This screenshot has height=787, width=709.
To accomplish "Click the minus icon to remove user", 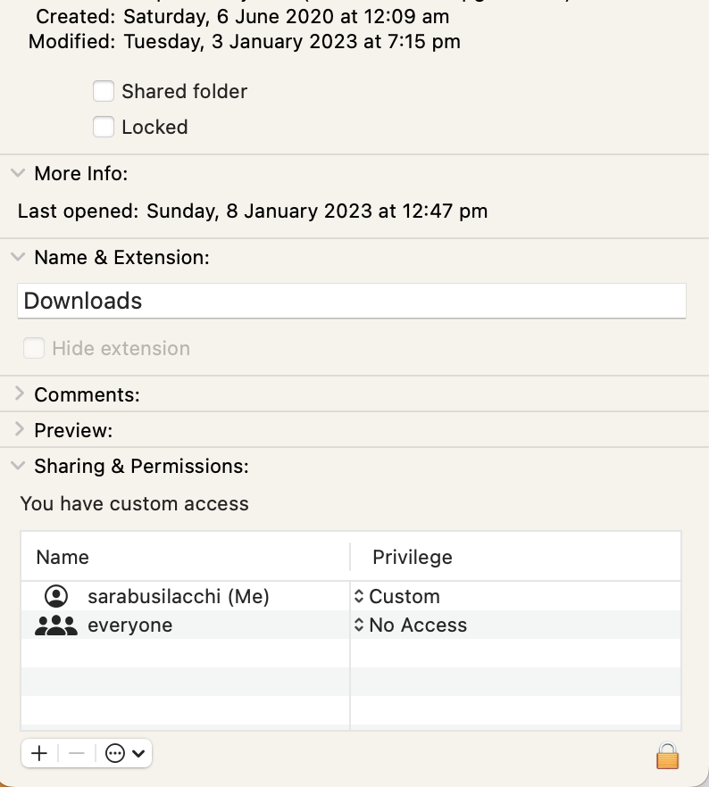I will point(77,753).
